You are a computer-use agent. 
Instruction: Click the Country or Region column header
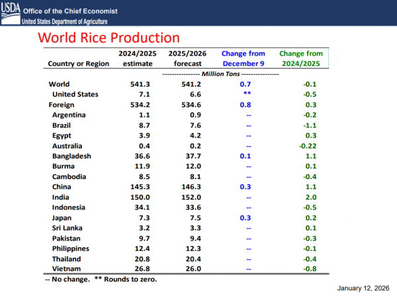[79, 64]
